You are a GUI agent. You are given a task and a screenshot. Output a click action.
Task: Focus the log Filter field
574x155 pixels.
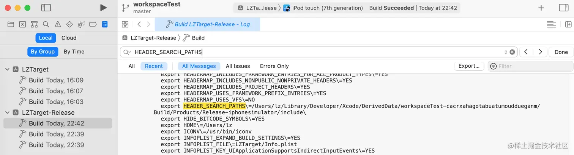point(530,66)
